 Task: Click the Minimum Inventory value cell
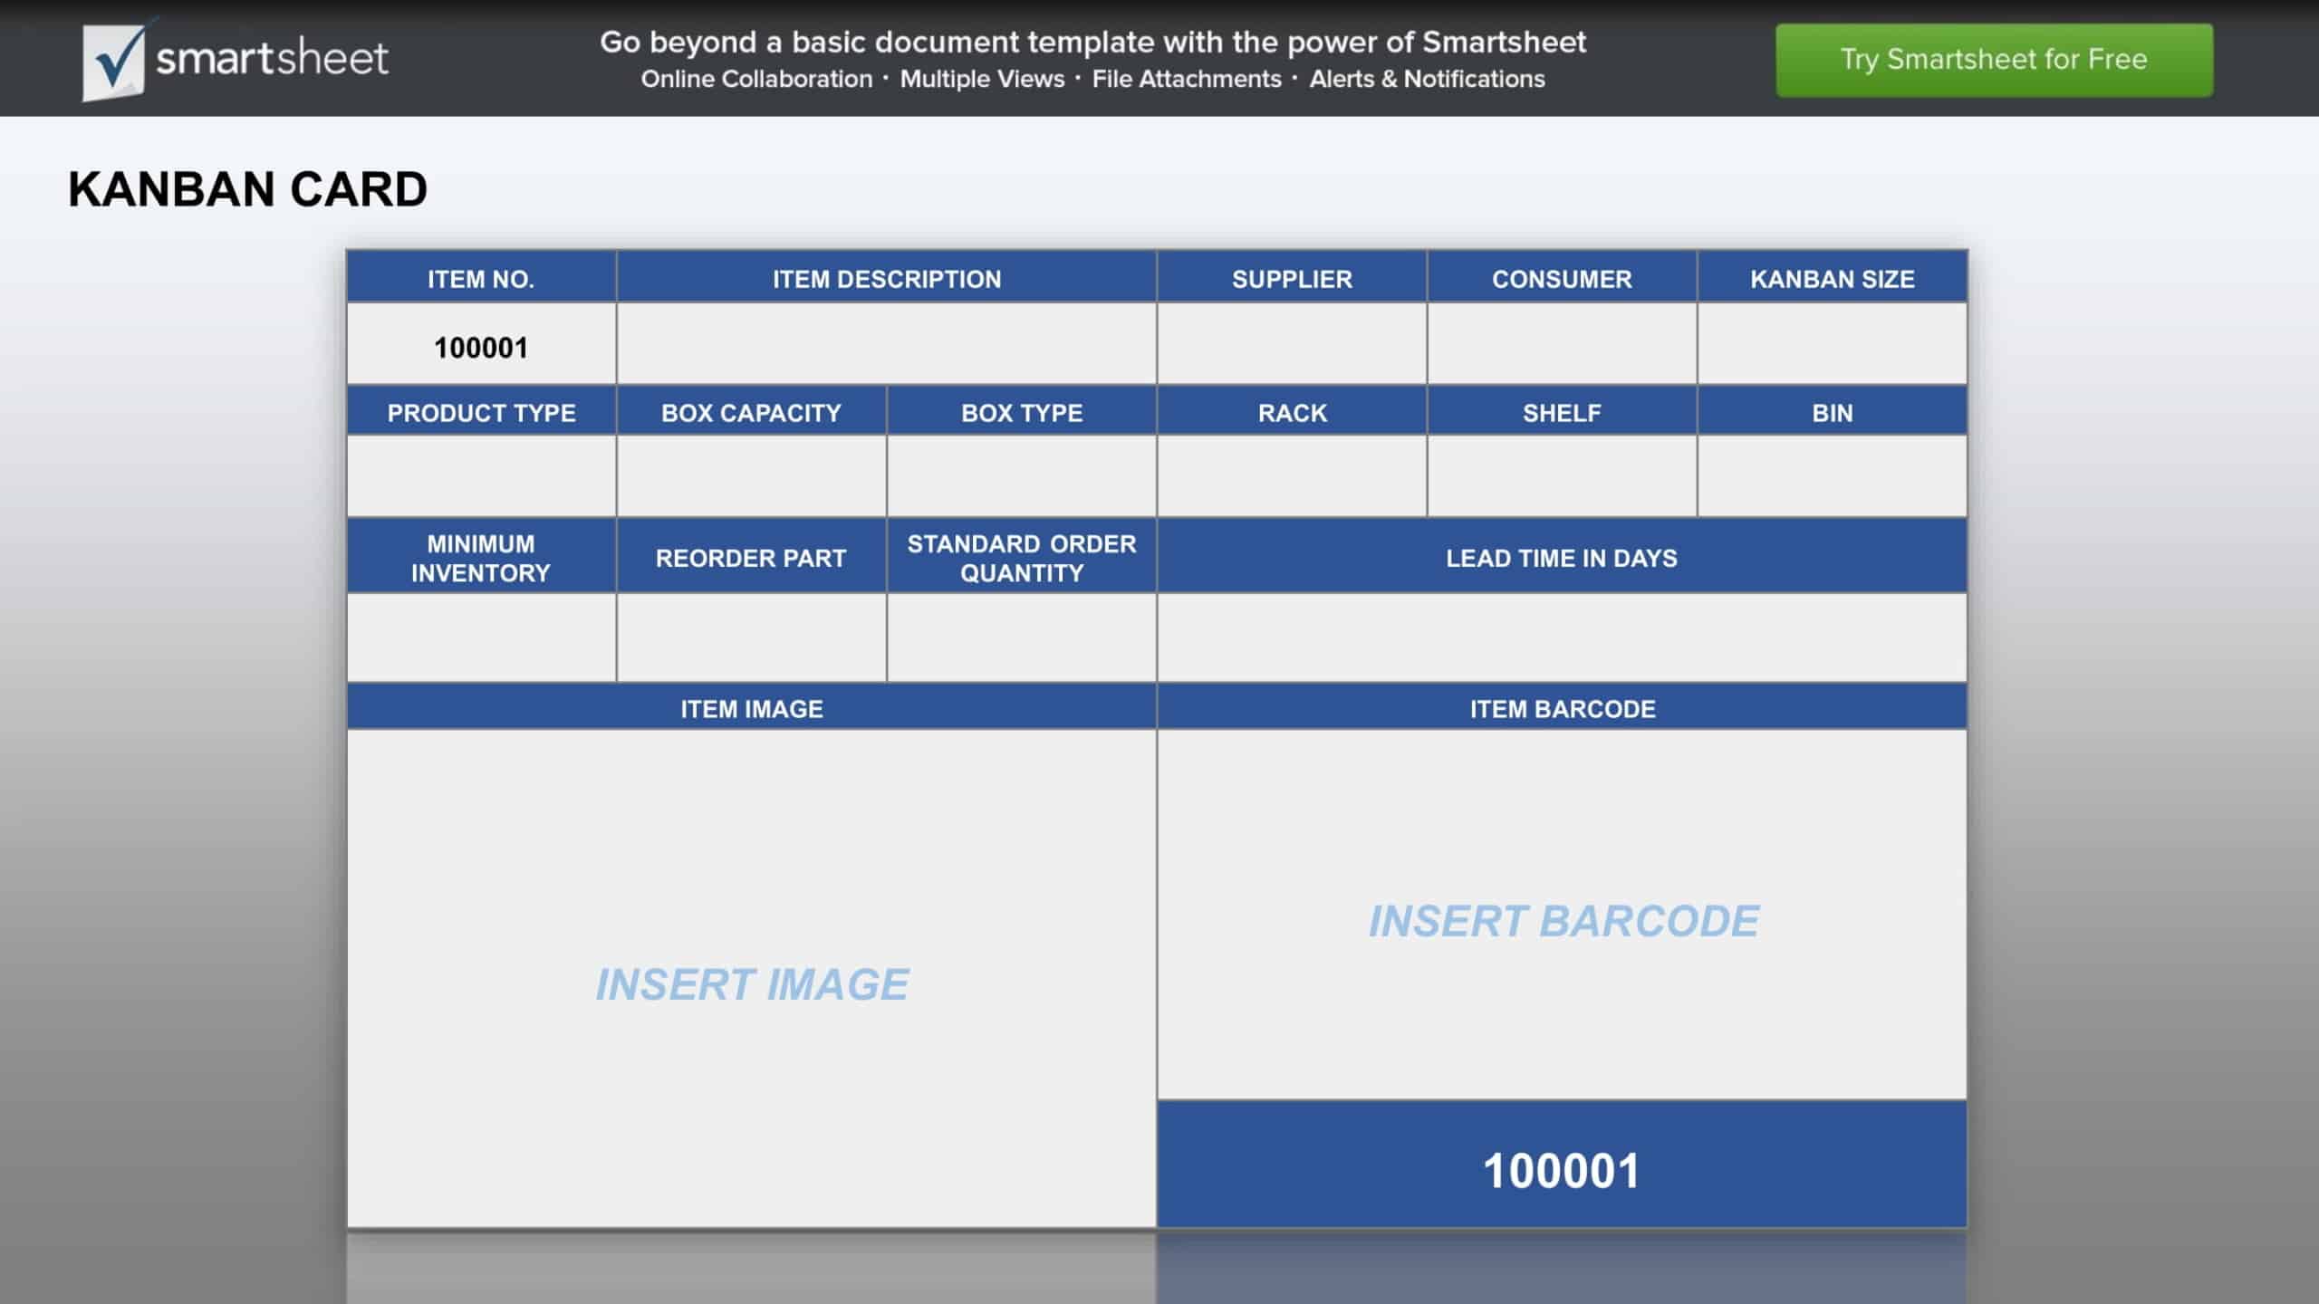point(481,638)
